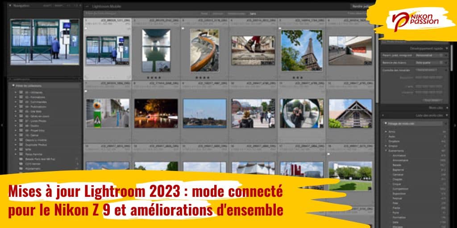
Task: Choose the 'Attribut' library filter tab
Action: click(x=218, y=13)
